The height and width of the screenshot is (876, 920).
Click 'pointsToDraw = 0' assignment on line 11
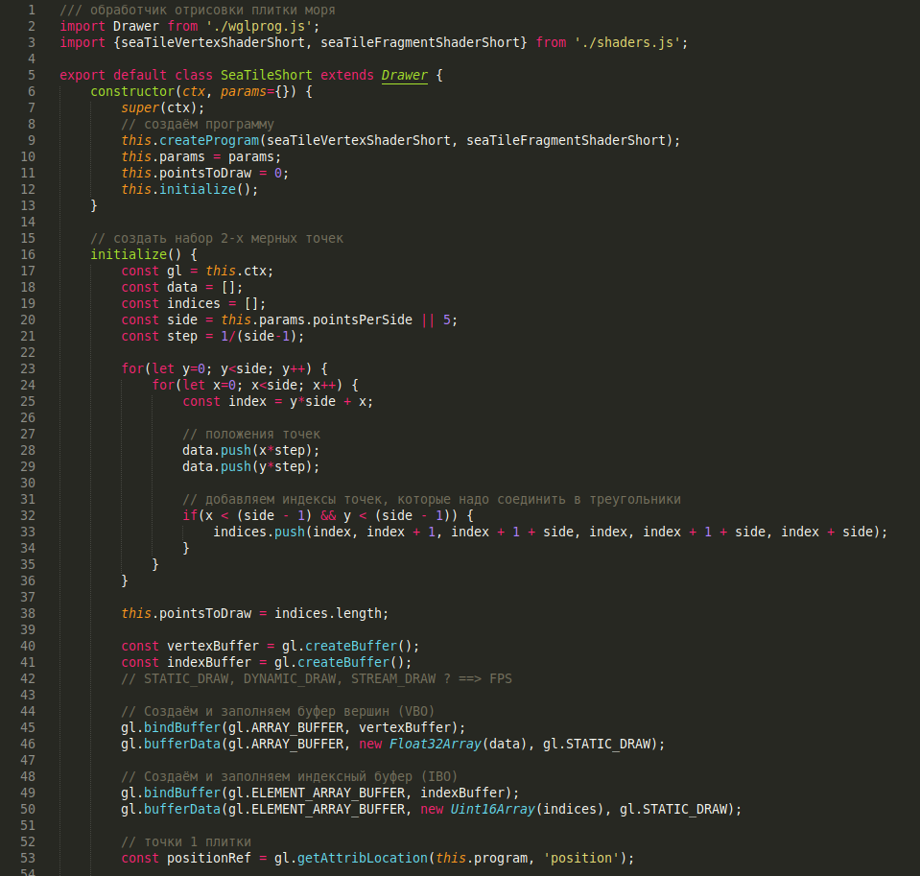coord(221,173)
